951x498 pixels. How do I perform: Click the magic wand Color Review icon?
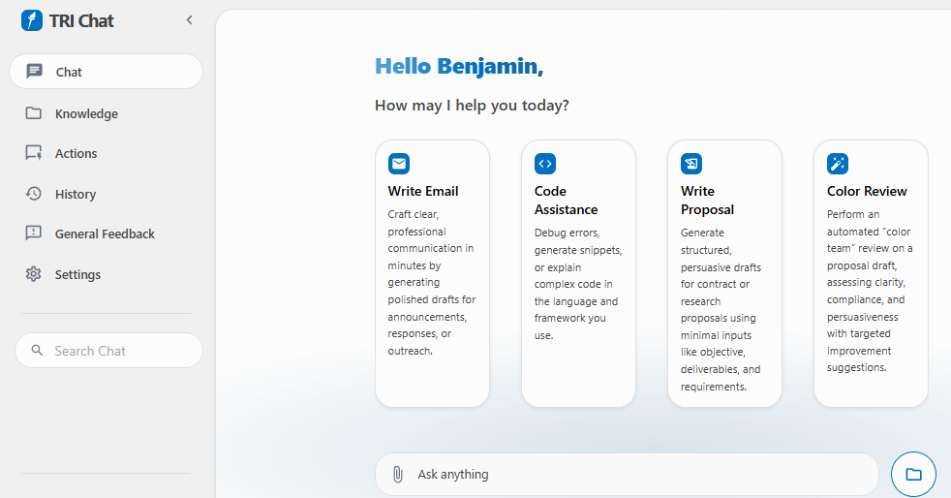838,164
